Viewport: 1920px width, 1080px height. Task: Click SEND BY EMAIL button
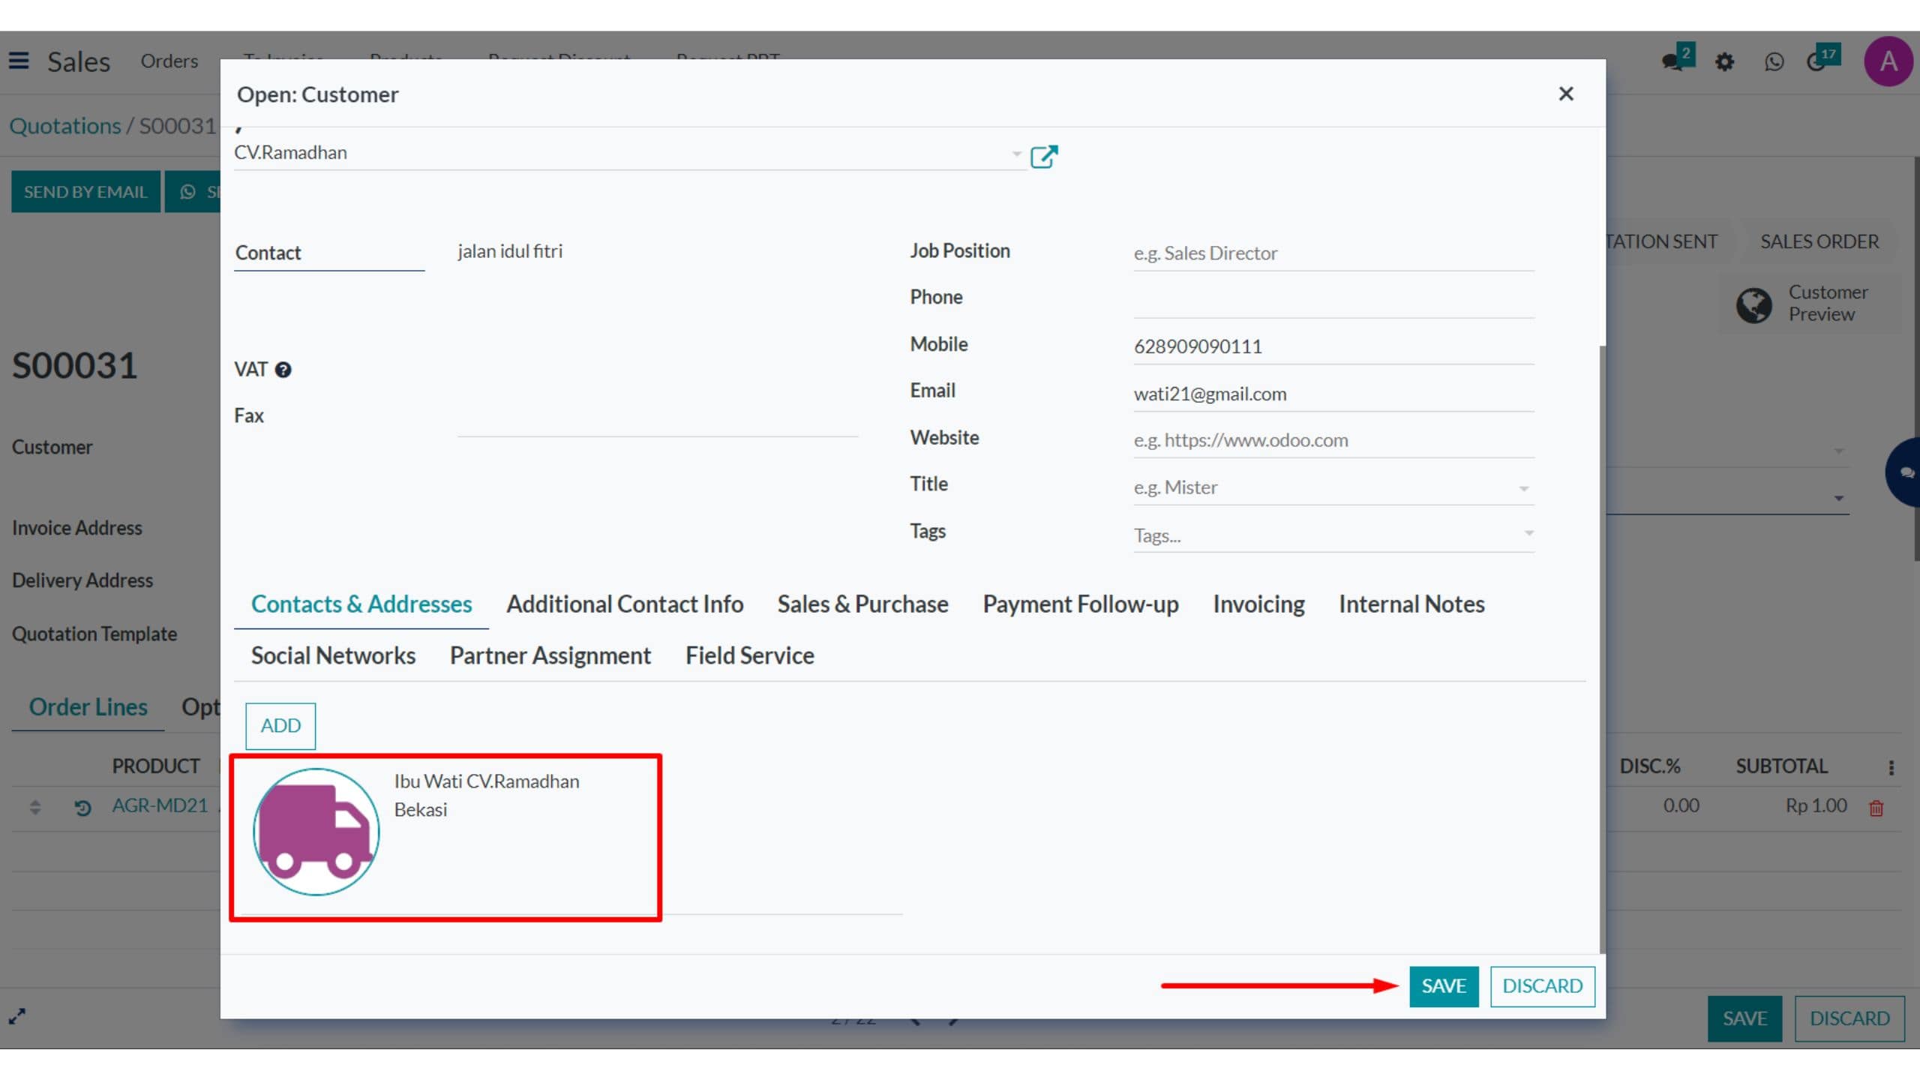coord(85,192)
